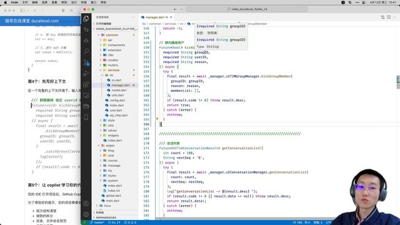Open the bookmarks icon in activity bar
This screenshot has width=400, height=225.
[x=86, y=117]
